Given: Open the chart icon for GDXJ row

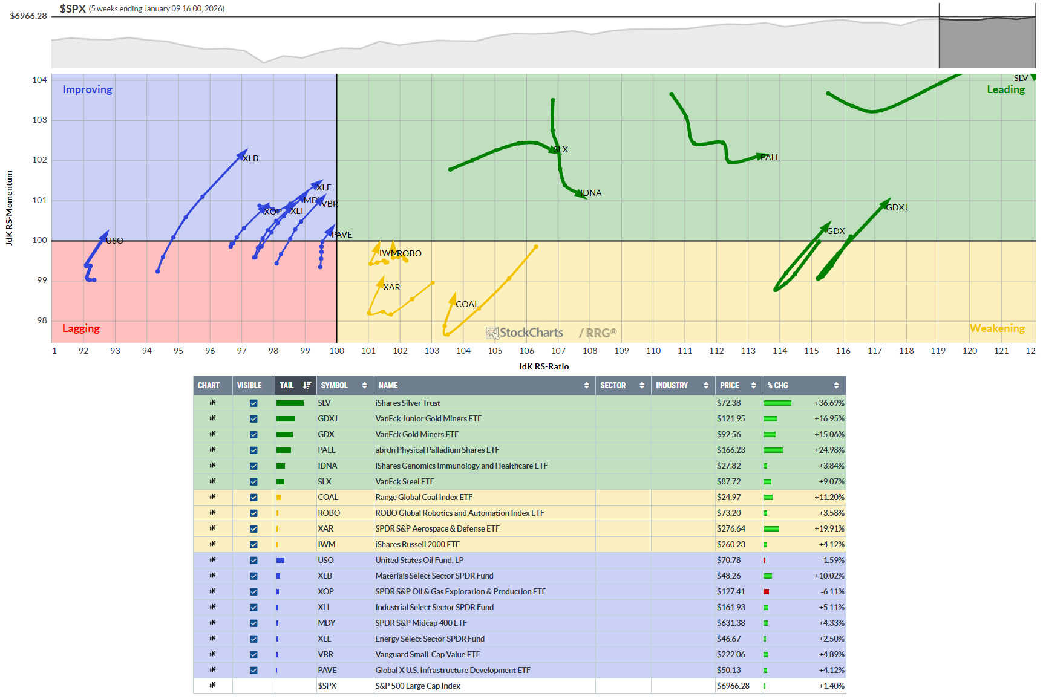Looking at the screenshot, I should (x=212, y=418).
